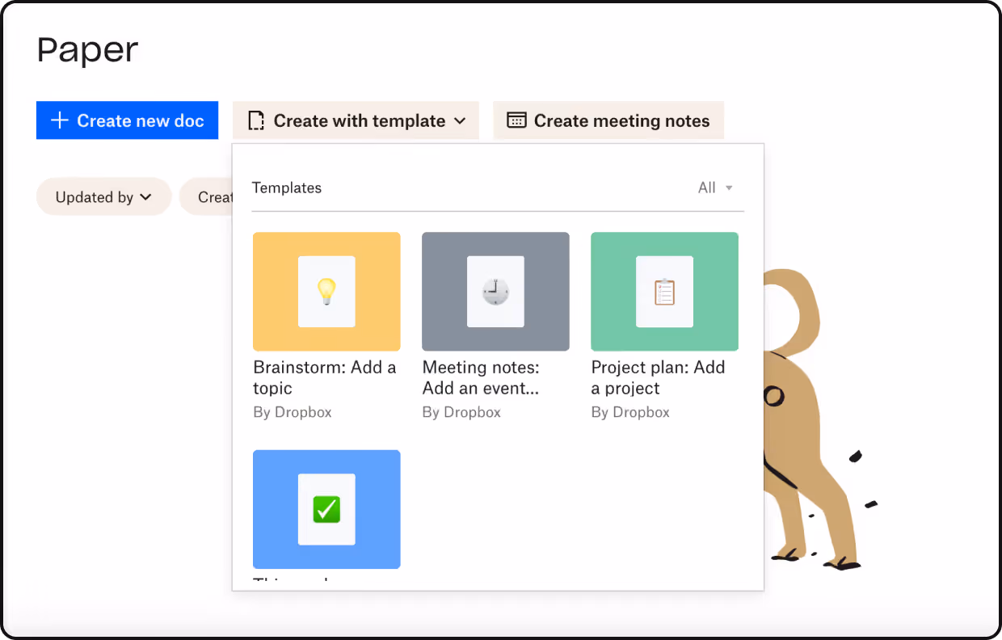The image size is (1002, 640).
Task: Click the chevron next to Create with template
Action: 460,121
